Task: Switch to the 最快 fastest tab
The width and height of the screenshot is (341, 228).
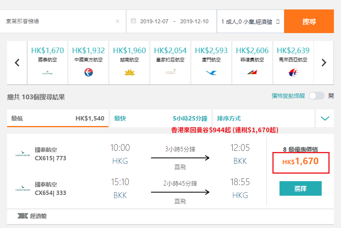Action: point(161,119)
